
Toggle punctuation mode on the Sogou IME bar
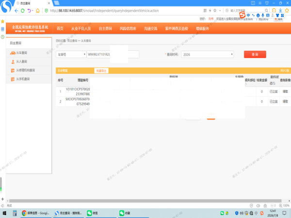pyautogui.click(x=253, y=16)
